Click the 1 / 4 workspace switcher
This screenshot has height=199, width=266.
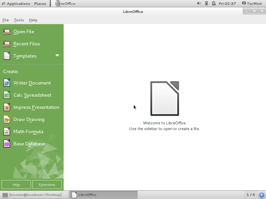point(251,195)
